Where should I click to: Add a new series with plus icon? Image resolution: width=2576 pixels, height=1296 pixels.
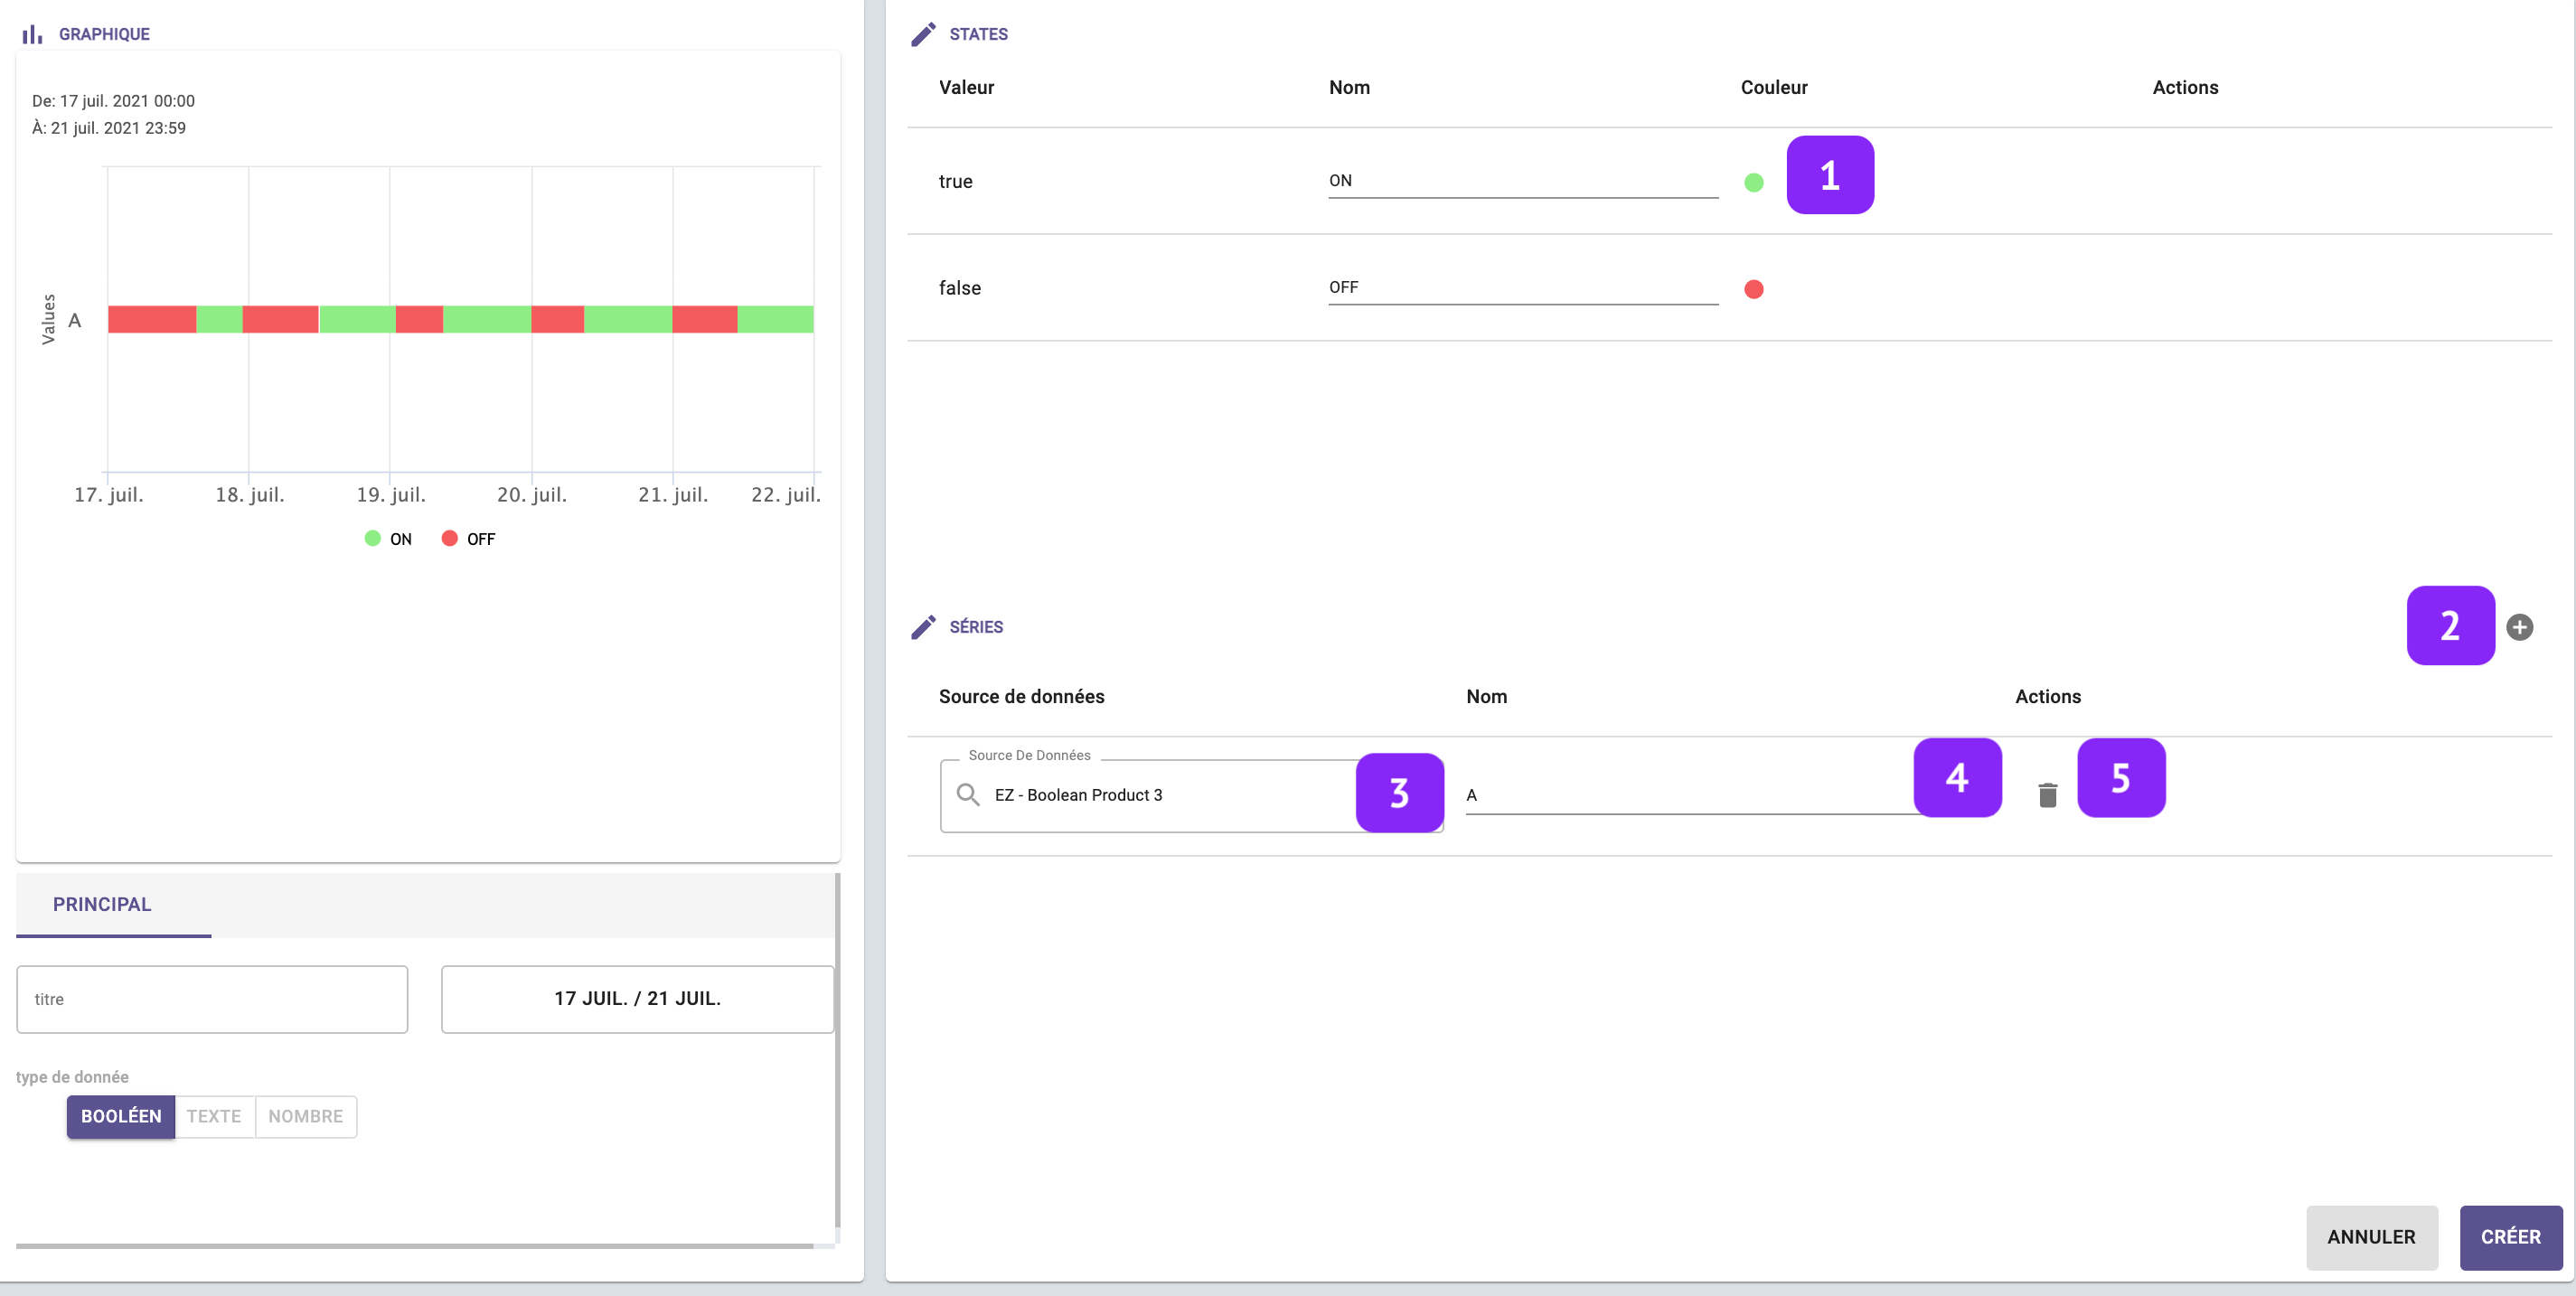click(x=2519, y=627)
